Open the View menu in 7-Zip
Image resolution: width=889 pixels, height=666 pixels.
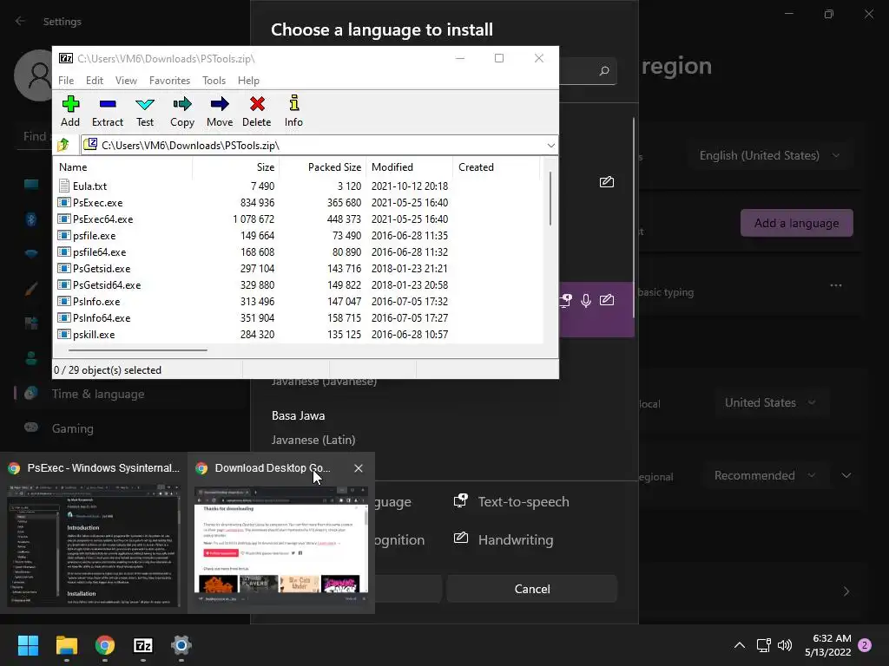tap(126, 81)
